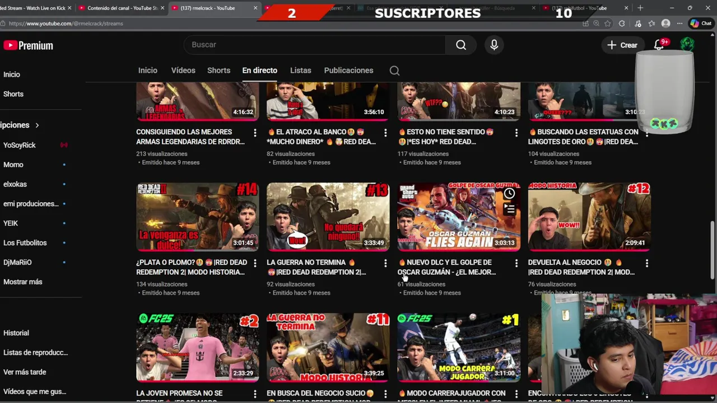
Task: Open options for Plata o plomo video
Action: click(255, 263)
